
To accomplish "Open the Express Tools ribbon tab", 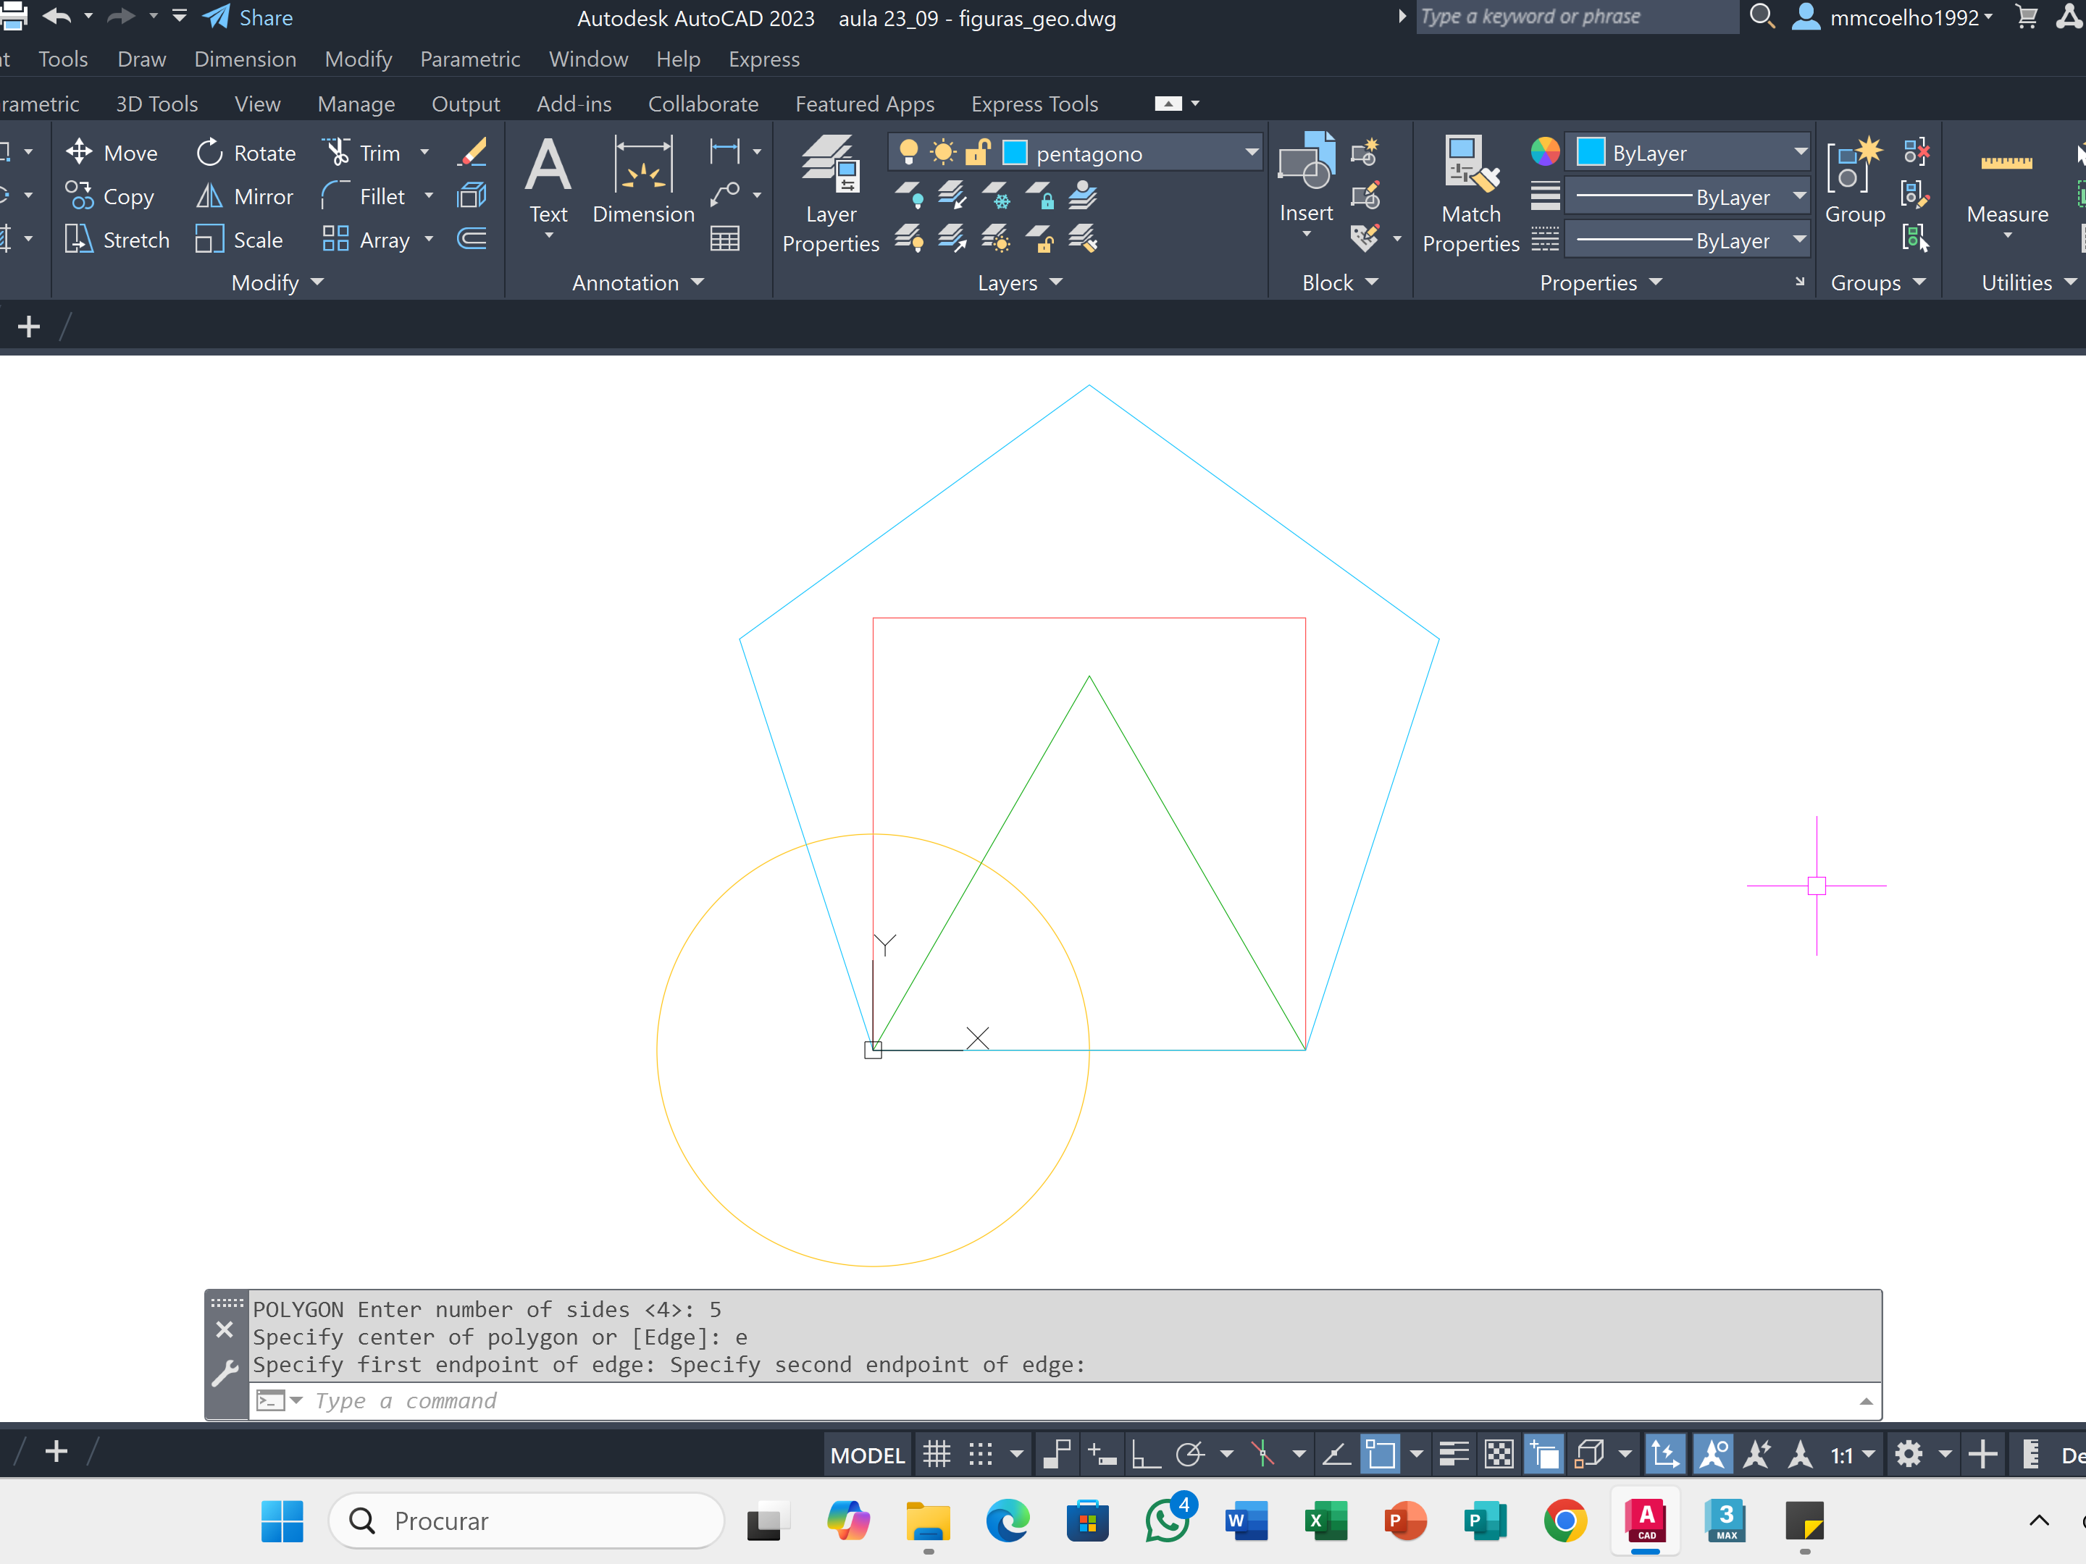I will [x=1034, y=104].
